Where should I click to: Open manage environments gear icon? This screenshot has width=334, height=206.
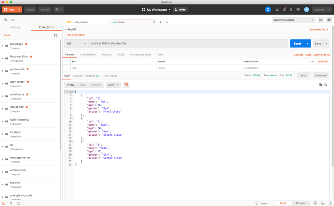coord(329,20)
